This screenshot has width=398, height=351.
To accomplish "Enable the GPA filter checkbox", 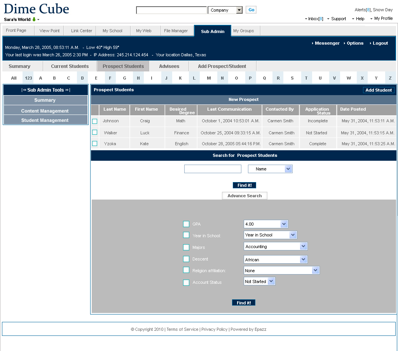I will click(x=186, y=224).
